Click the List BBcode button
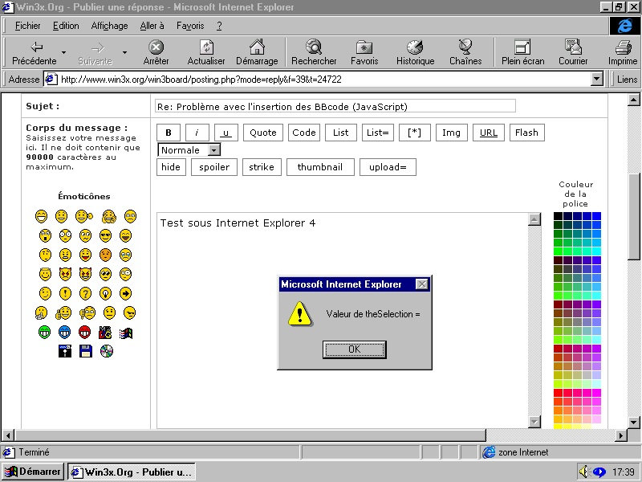Screen dimensions: 642x482 pyautogui.click(x=340, y=133)
